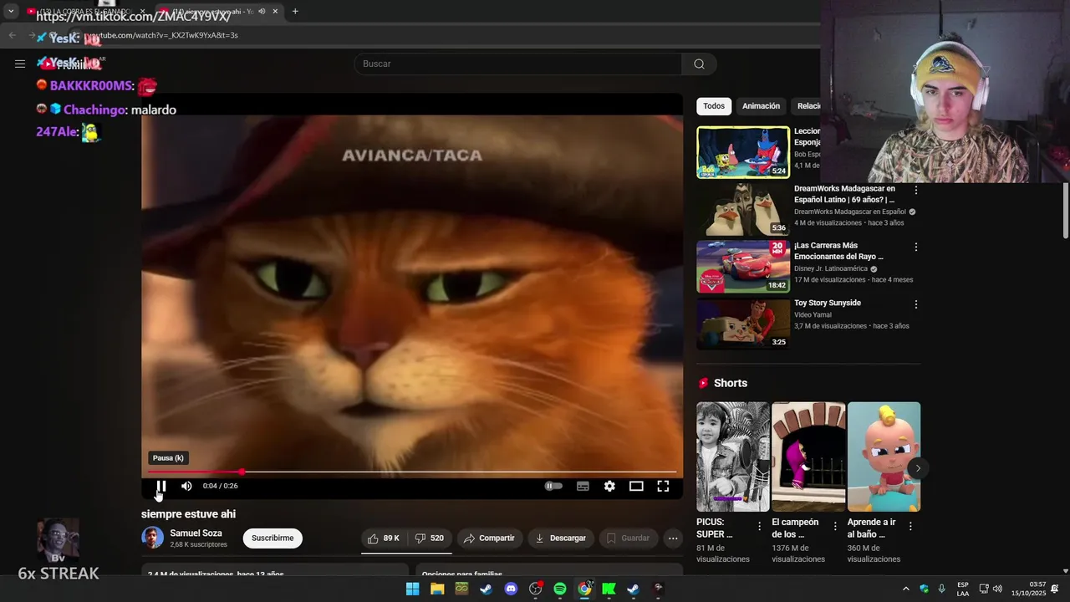Go back using the browser back arrow
1070x602 pixels.
[12, 35]
